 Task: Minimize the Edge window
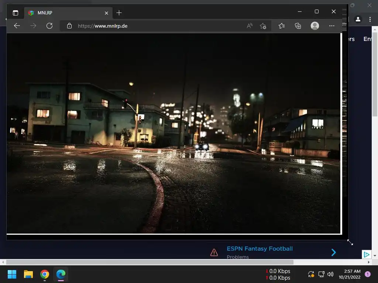300,11
